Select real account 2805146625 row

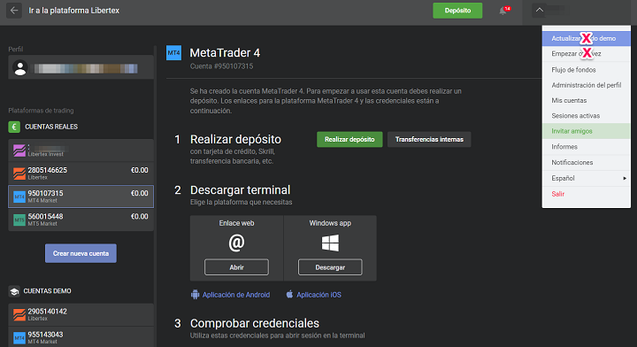(81, 173)
